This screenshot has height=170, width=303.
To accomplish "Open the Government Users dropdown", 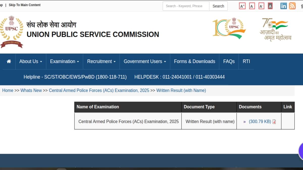I will pyautogui.click(x=145, y=61).
